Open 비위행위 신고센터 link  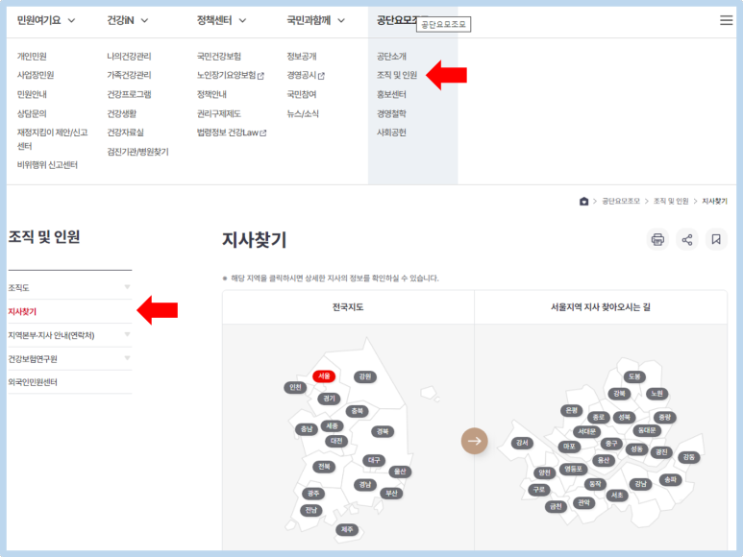pos(47,164)
